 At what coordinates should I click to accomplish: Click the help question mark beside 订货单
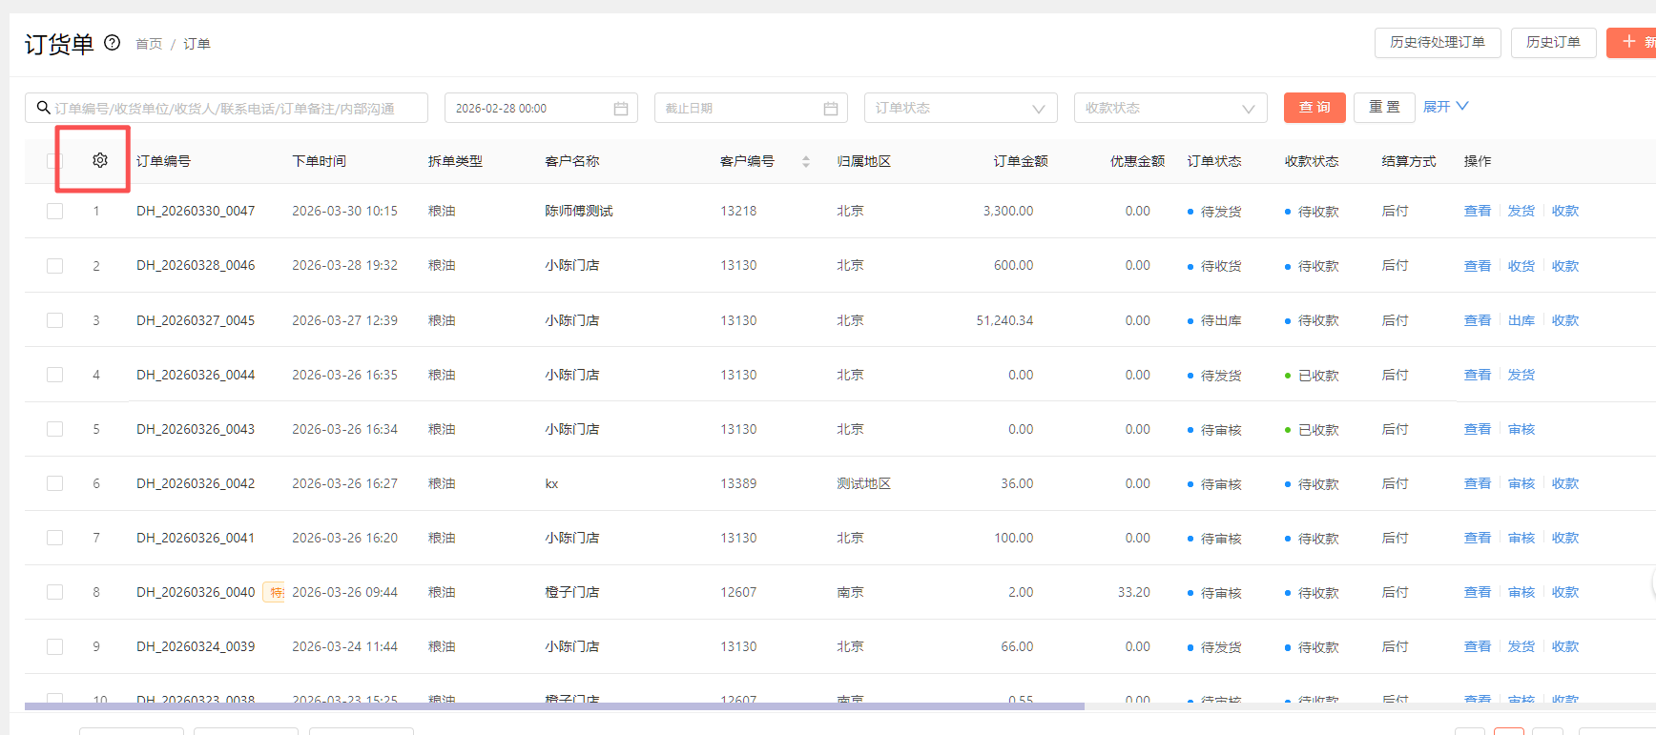click(x=112, y=42)
